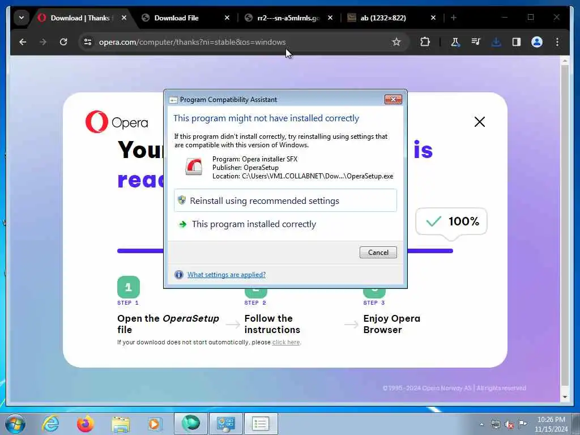This screenshot has width=580, height=435.
Task: Click the click here download link
Action: tap(286, 343)
